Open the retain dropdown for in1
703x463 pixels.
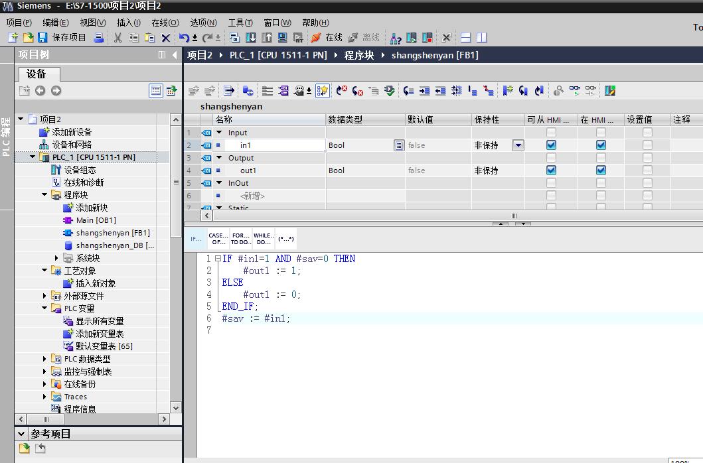click(518, 145)
